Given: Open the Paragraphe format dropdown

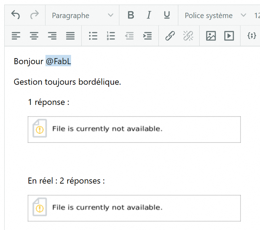Looking at the screenshot, I should pyautogui.click(x=82, y=15).
